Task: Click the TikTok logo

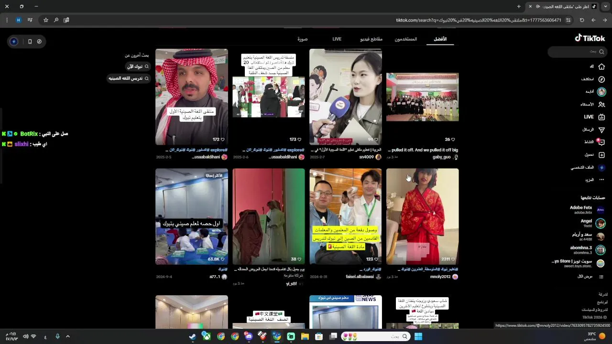Action: click(590, 38)
